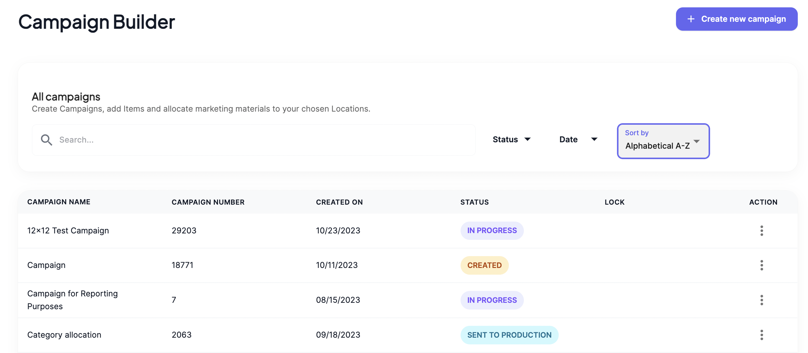Open action menu for 12×12 Test Campaign
808x353 pixels.
pyautogui.click(x=762, y=231)
